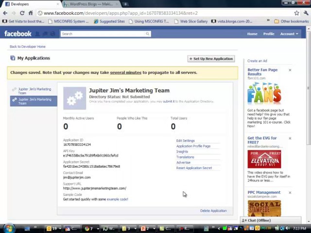Select highlighted Jupiter Jim's Marketing Team entry
Viewport: 311px width, 233px height.
point(33,101)
